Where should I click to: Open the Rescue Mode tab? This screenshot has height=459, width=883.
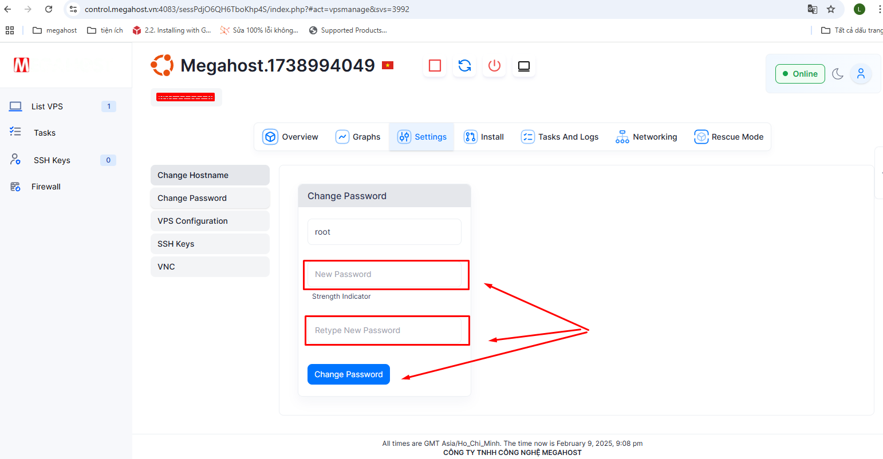[728, 137]
